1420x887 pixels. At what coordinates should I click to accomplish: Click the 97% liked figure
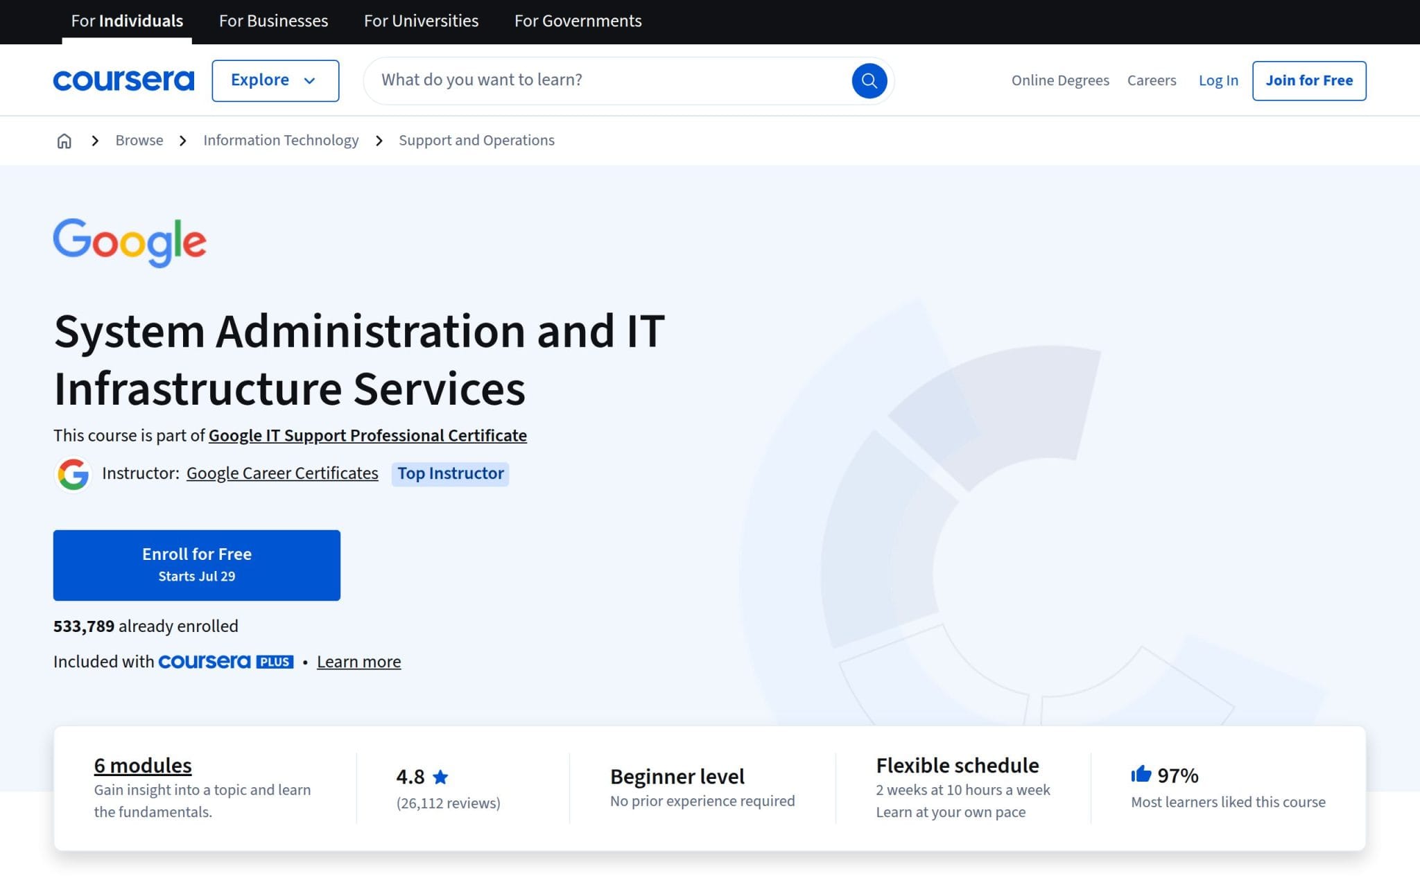[x=1177, y=775]
